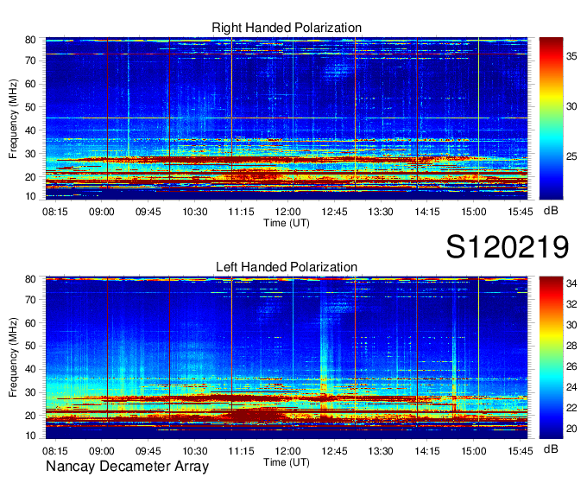Click 12:45 tick on Right Handed time axis
Image resolution: width=587 pixels, height=477 pixels.
coord(334,212)
